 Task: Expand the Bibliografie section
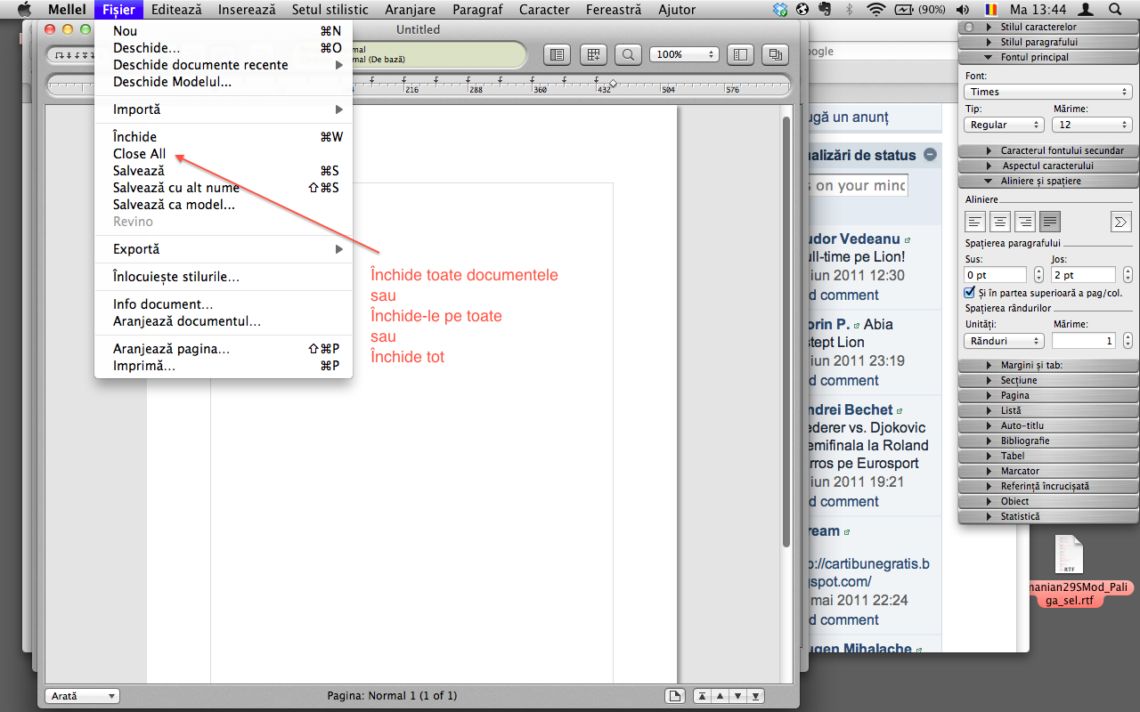[x=1048, y=441]
